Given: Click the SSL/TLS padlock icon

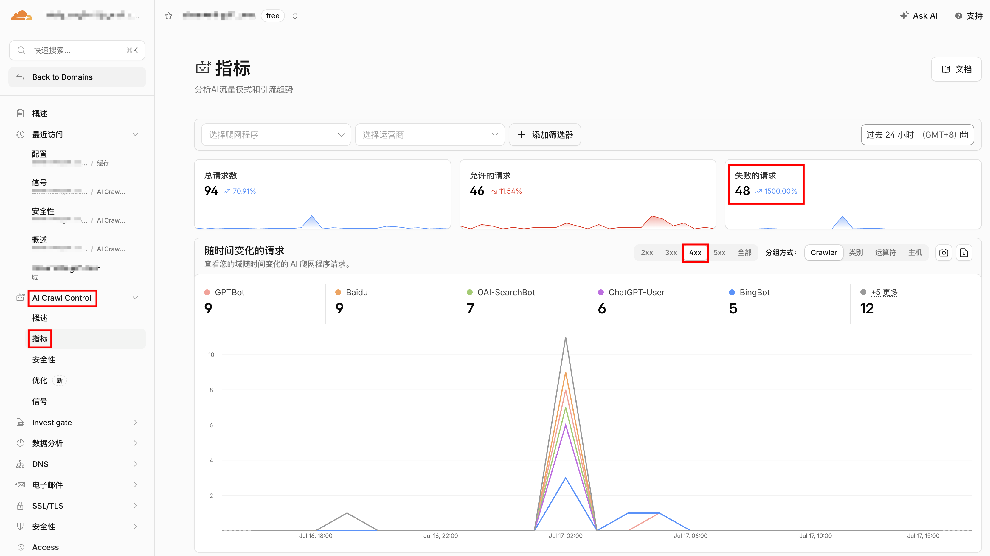Looking at the screenshot, I should tap(20, 506).
